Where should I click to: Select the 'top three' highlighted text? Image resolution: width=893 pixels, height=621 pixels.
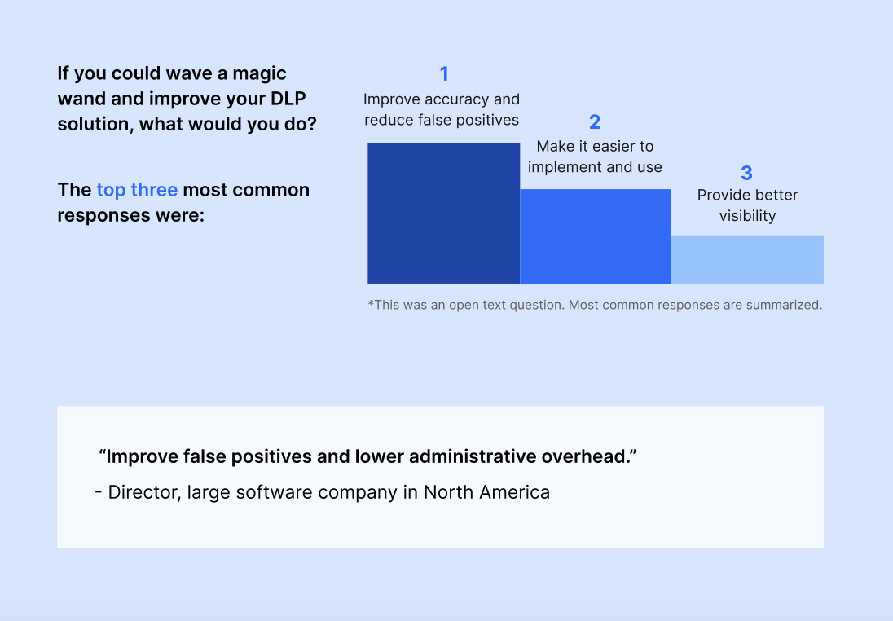click(137, 190)
